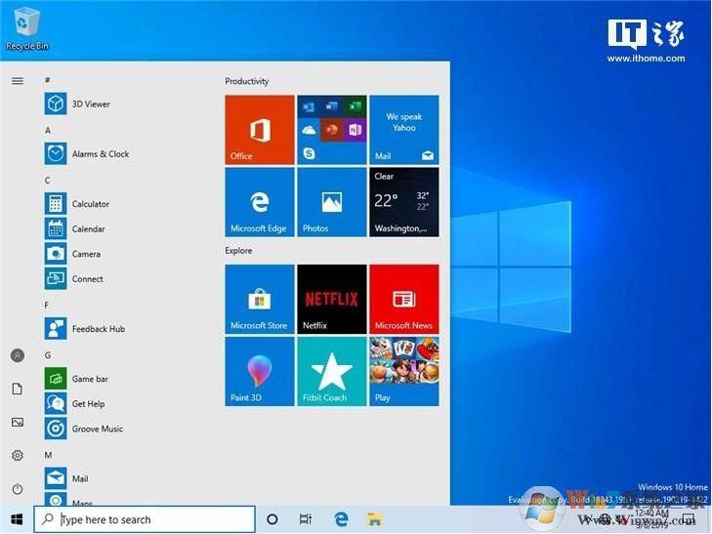Click the taskbar search box

click(145, 519)
